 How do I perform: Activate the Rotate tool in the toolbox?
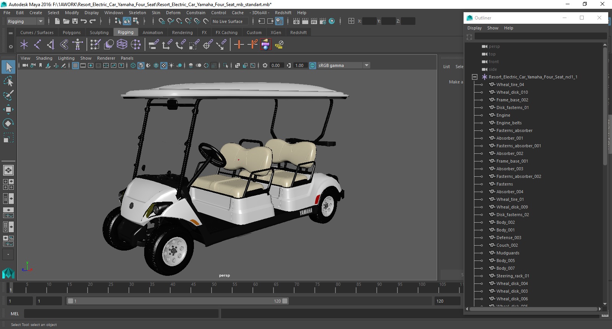[8, 124]
